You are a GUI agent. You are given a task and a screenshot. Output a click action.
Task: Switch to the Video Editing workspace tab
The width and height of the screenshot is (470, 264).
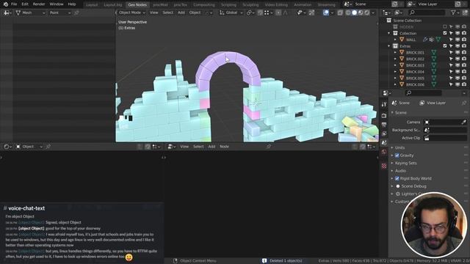pyautogui.click(x=276, y=5)
